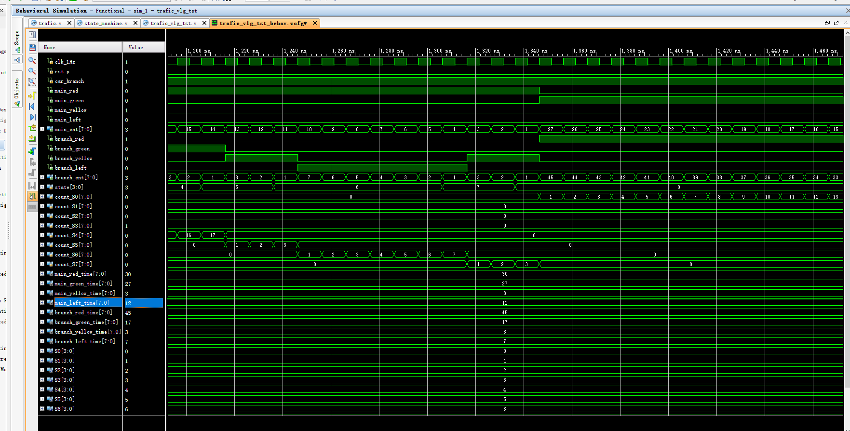Click the Go to Last Time icon
The width and height of the screenshot is (850, 431).
click(32, 117)
